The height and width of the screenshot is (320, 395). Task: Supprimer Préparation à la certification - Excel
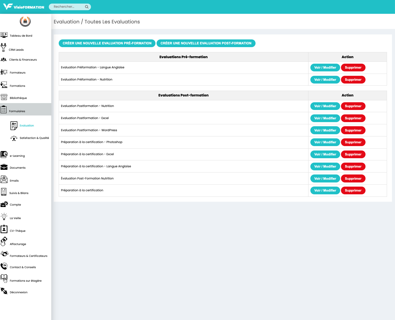click(353, 154)
